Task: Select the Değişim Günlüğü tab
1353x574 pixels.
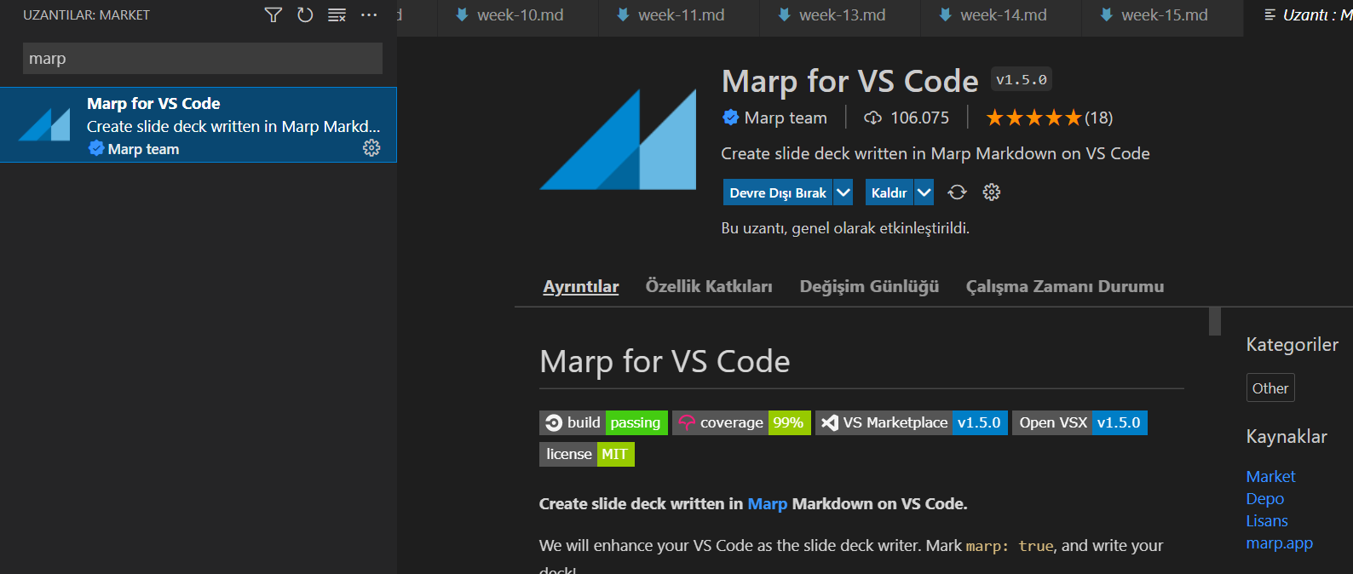Action: 869,286
